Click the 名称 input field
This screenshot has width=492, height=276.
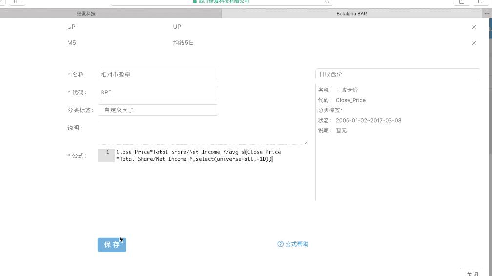pyautogui.click(x=158, y=75)
